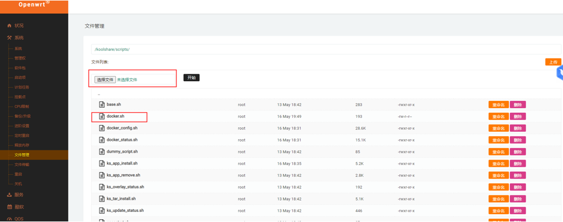Open the ks_tar_install.sh file name
This screenshot has height=222, width=563.
tap(121, 199)
